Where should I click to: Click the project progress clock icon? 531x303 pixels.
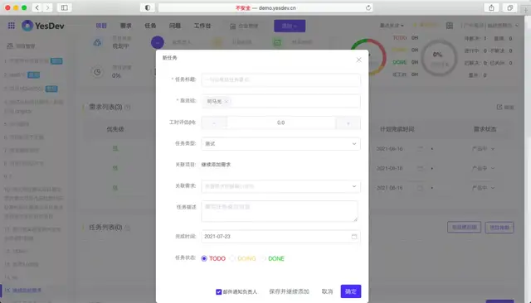[x=97, y=72]
